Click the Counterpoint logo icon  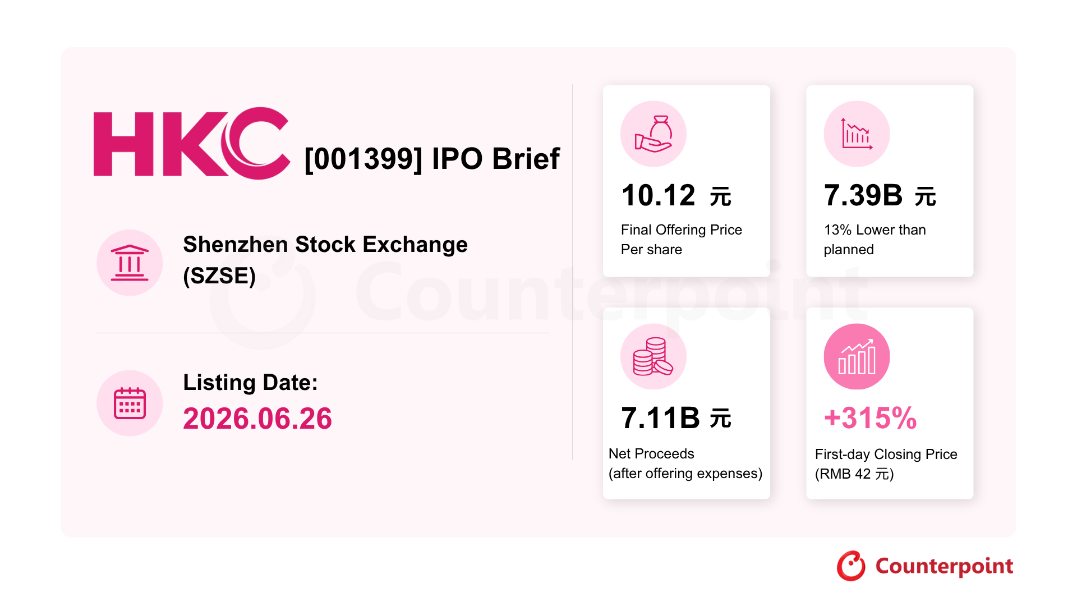point(852,566)
